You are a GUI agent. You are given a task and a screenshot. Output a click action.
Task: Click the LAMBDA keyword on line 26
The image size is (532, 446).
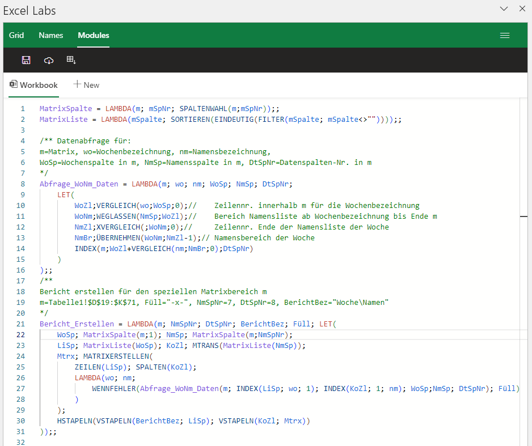tap(87, 378)
